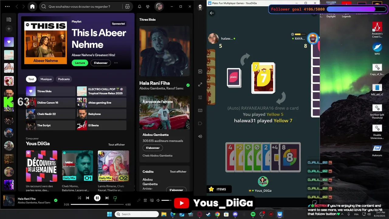389x219 pixels.
Task: Click the exit icon on emulator sidebar
Action: tap(200, 71)
